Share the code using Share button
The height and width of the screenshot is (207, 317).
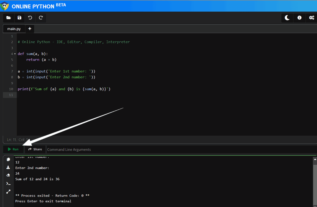coord(35,149)
